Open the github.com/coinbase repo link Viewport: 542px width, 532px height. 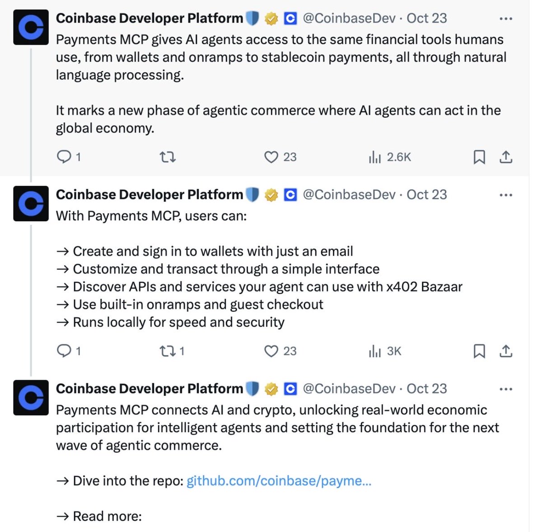[279, 480]
